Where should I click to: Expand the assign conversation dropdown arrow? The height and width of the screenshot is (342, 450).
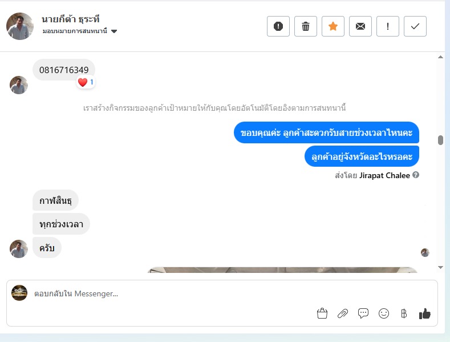[114, 31]
